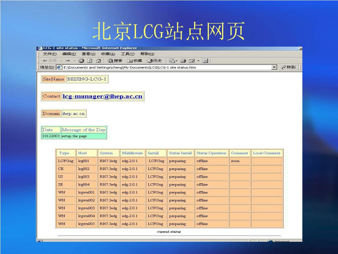Click the 'Status Operation' column header
The width and height of the screenshot is (338, 254).
pyautogui.click(x=211, y=153)
